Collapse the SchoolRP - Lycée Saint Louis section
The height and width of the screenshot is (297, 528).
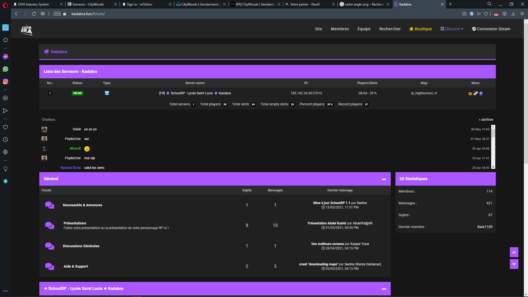pyautogui.click(x=384, y=289)
